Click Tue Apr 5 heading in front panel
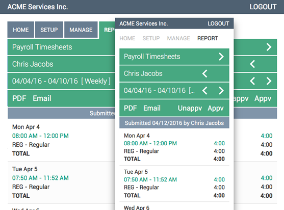The image size is (284, 210). (x=136, y=172)
